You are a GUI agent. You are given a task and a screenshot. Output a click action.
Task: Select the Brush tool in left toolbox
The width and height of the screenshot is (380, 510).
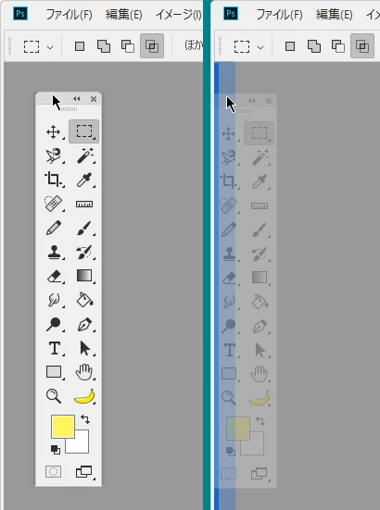tap(84, 228)
